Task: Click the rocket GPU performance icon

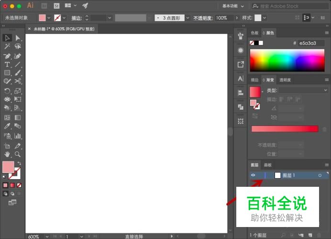Action: (85, 6)
